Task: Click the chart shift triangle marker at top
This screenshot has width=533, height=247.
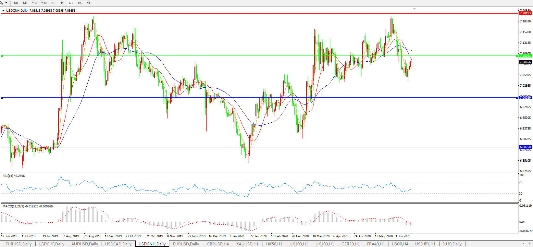Action: (x=414, y=9)
